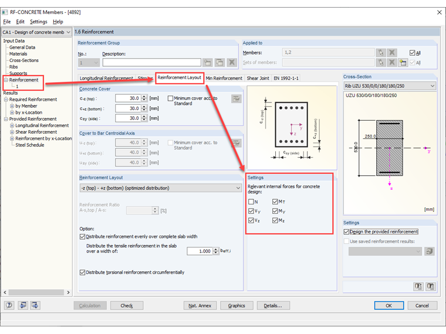Click clear sets of members X icon
The width and height of the screenshot is (446, 334).
click(392, 62)
